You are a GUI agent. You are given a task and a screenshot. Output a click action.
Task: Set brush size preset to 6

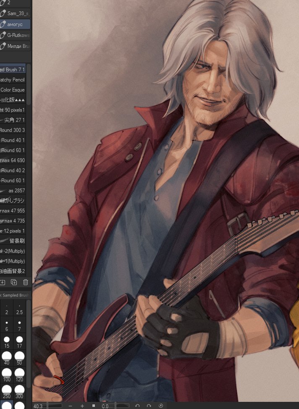(7, 325)
